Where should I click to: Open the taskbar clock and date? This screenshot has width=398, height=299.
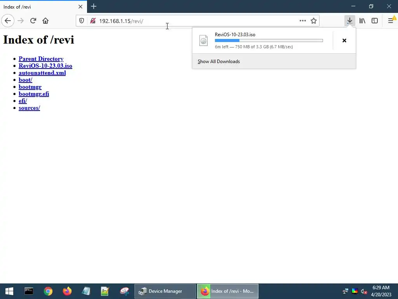click(x=381, y=291)
